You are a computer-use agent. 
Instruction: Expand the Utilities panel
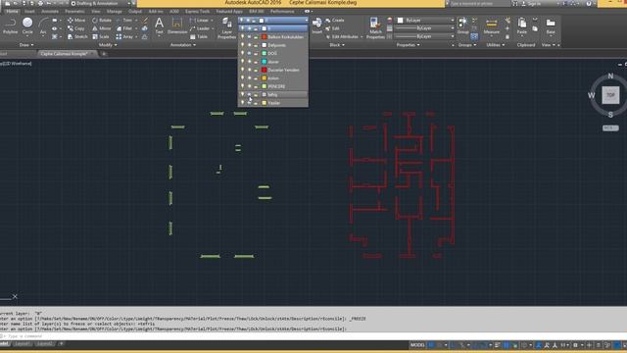[496, 45]
